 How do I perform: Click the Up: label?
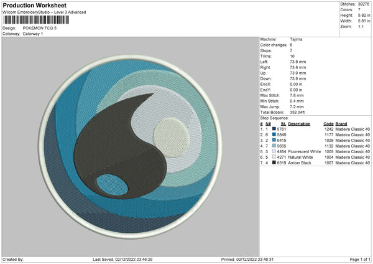(x=263, y=73)
